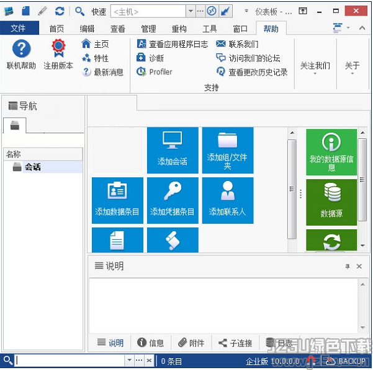The width and height of the screenshot is (373, 370).
Task: Launch the Profiler tool
Action: pyautogui.click(x=155, y=72)
